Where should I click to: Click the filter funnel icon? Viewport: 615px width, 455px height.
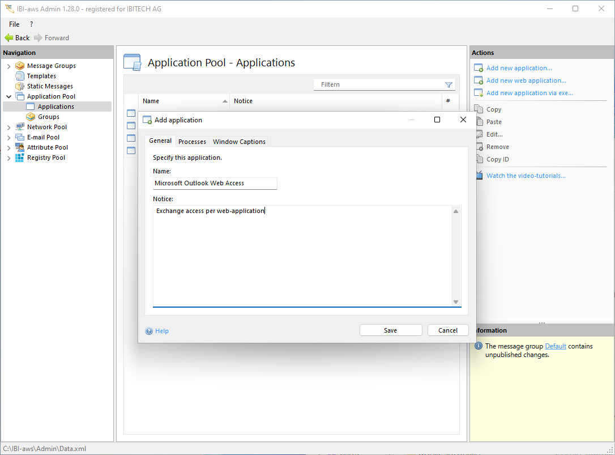pos(449,85)
